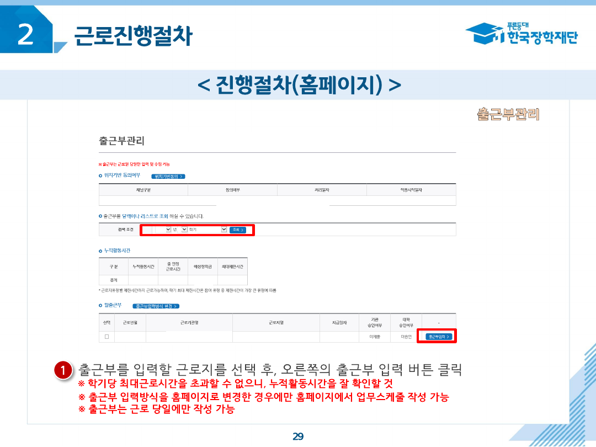Click the 지급일자 column header
This screenshot has width=596, height=447.
coord(339,322)
